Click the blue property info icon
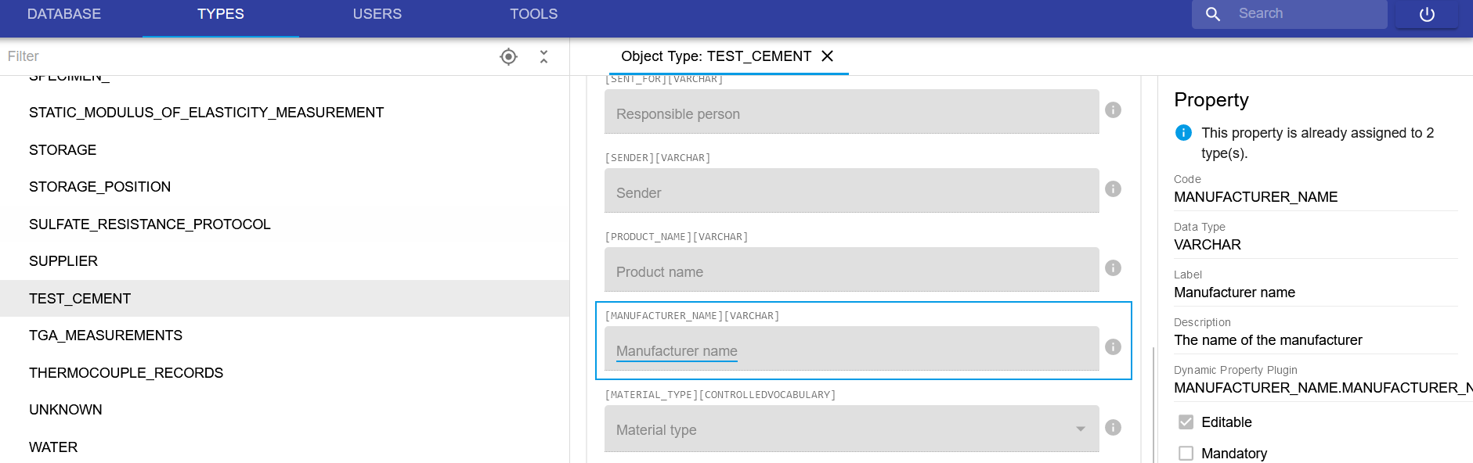The width and height of the screenshot is (1473, 463). pyautogui.click(x=1183, y=133)
